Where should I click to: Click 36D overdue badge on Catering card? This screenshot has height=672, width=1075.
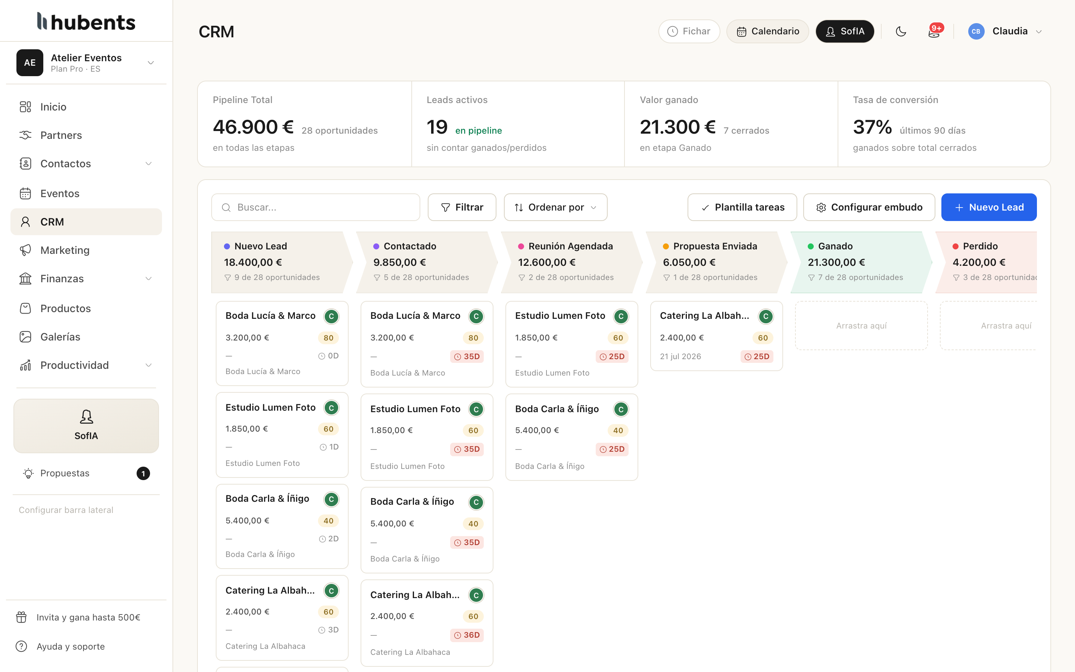pos(467,635)
